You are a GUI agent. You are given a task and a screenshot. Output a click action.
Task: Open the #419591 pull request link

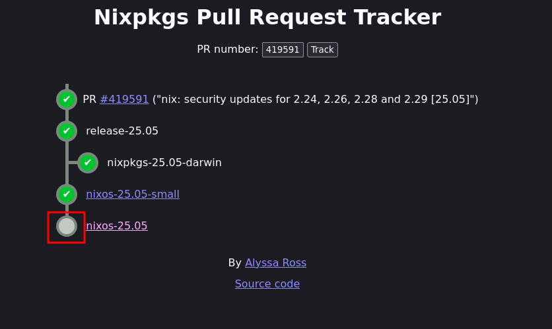pyautogui.click(x=124, y=99)
